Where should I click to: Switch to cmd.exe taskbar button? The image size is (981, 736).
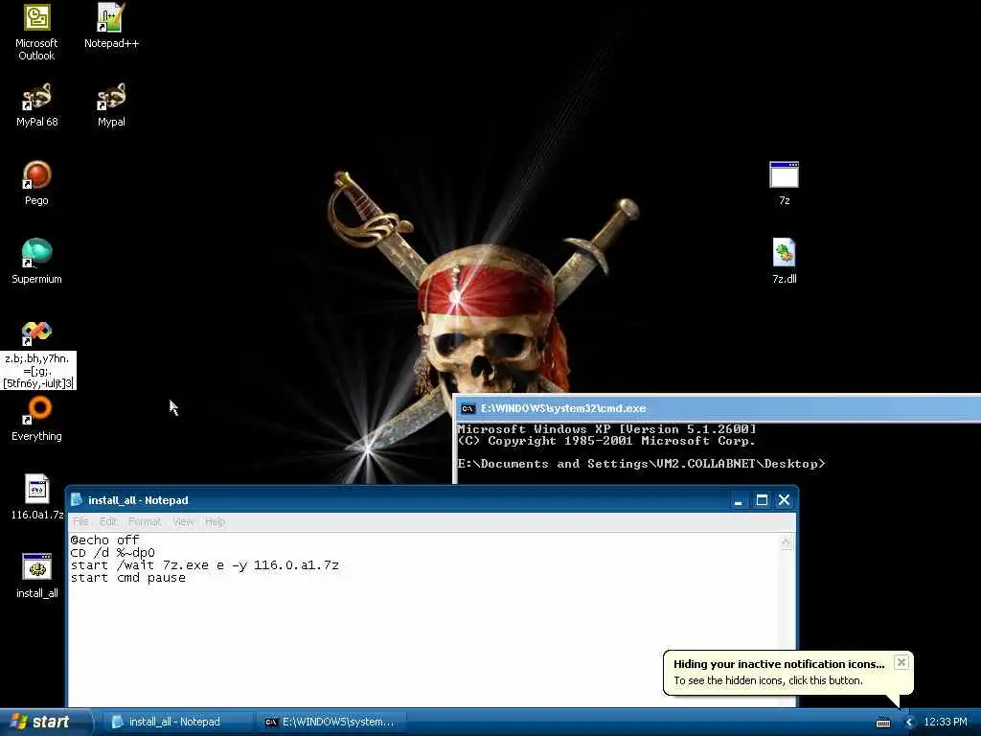pos(331,723)
